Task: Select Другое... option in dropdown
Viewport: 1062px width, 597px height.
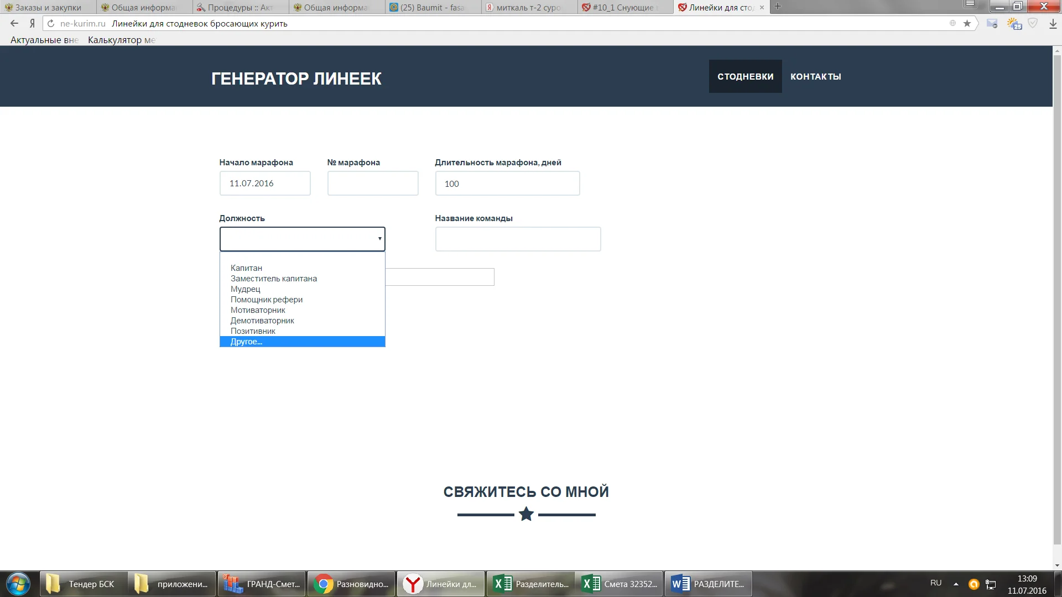Action: click(x=246, y=342)
